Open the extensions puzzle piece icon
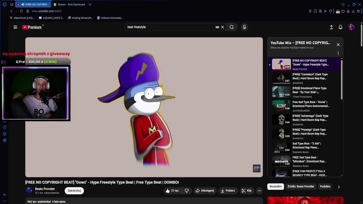363x204 pixels. click(343, 11)
